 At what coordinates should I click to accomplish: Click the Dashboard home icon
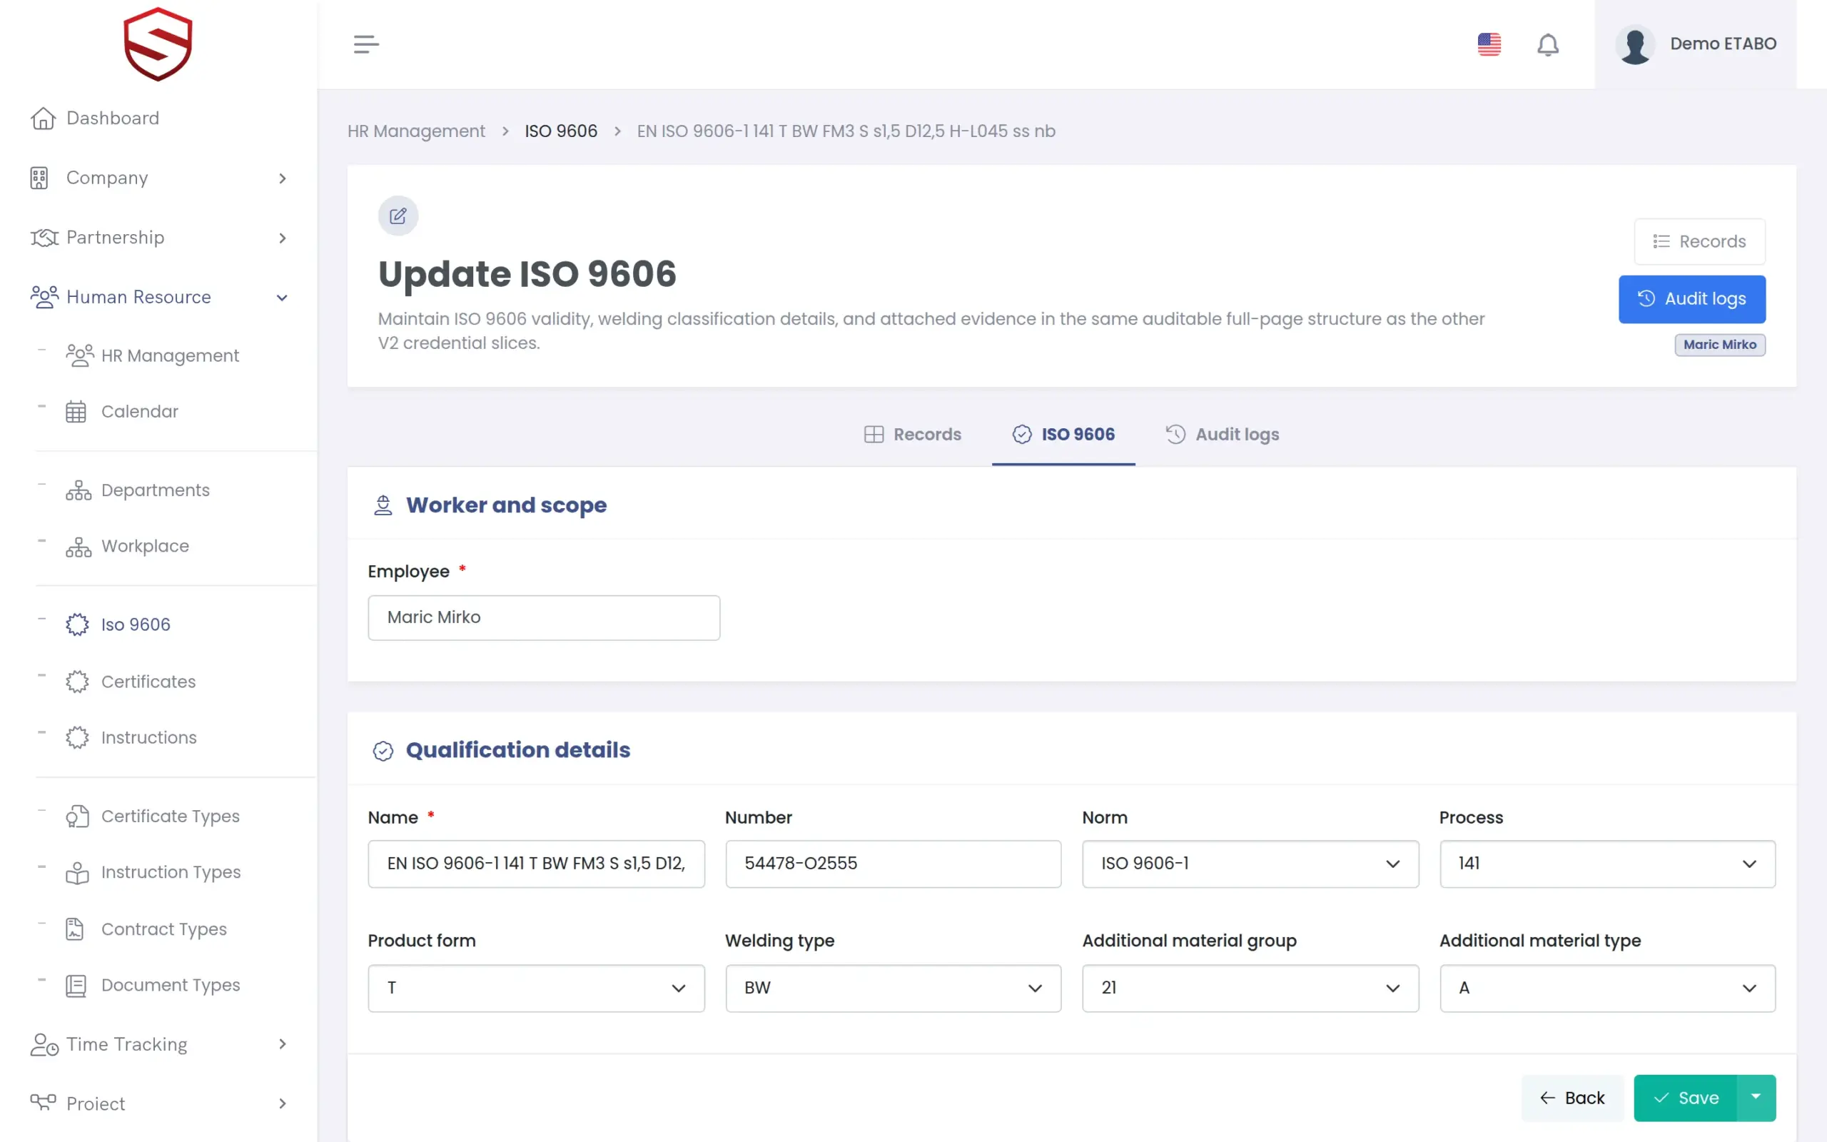tap(43, 118)
